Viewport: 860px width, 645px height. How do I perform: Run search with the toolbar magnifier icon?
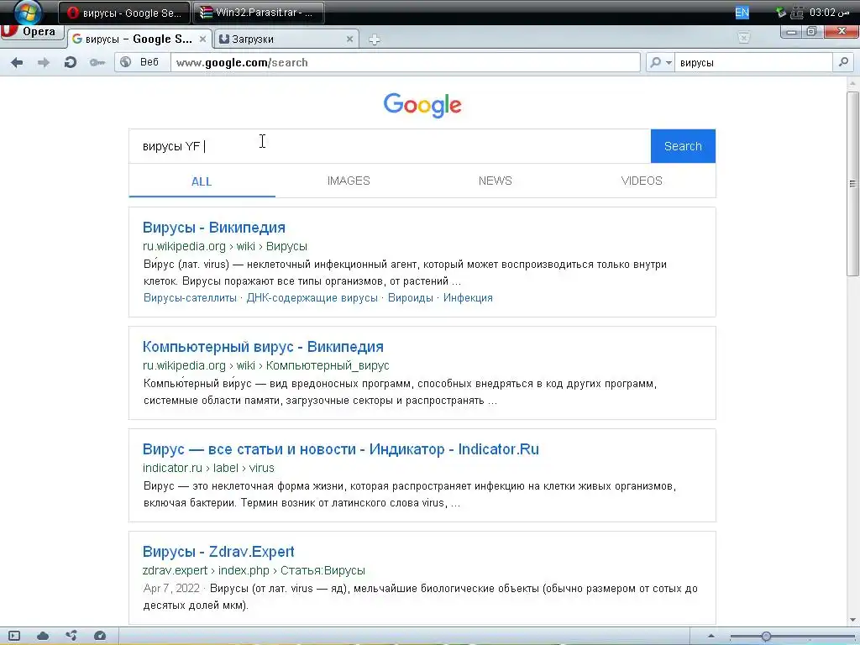point(843,62)
